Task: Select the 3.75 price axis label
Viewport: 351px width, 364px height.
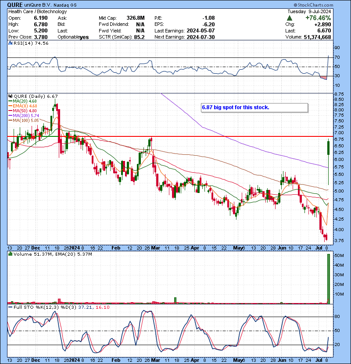Action: pos(339,240)
